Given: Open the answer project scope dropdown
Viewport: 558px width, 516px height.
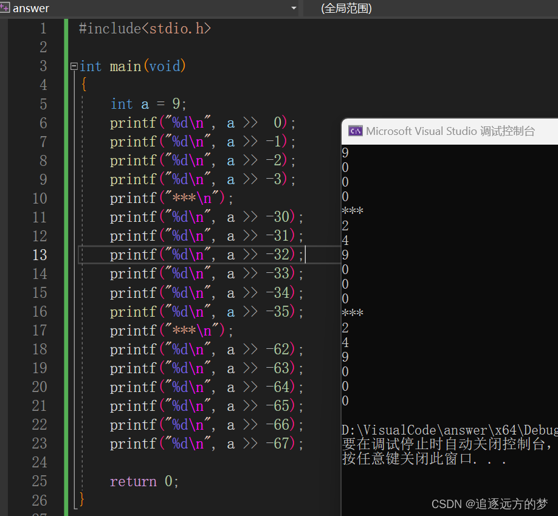Looking at the screenshot, I should click(294, 8).
